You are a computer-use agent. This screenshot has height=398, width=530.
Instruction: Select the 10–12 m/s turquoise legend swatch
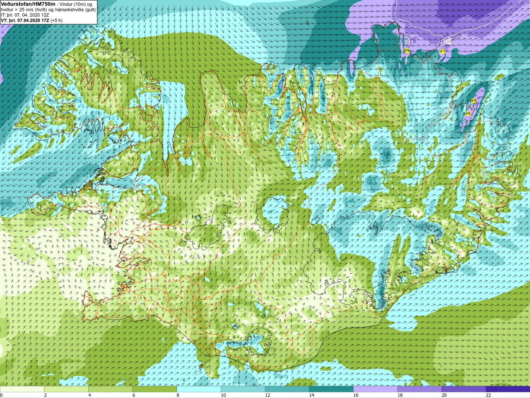(243, 389)
